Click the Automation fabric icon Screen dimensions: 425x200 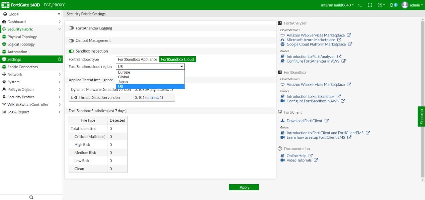(x=4, y=52)
